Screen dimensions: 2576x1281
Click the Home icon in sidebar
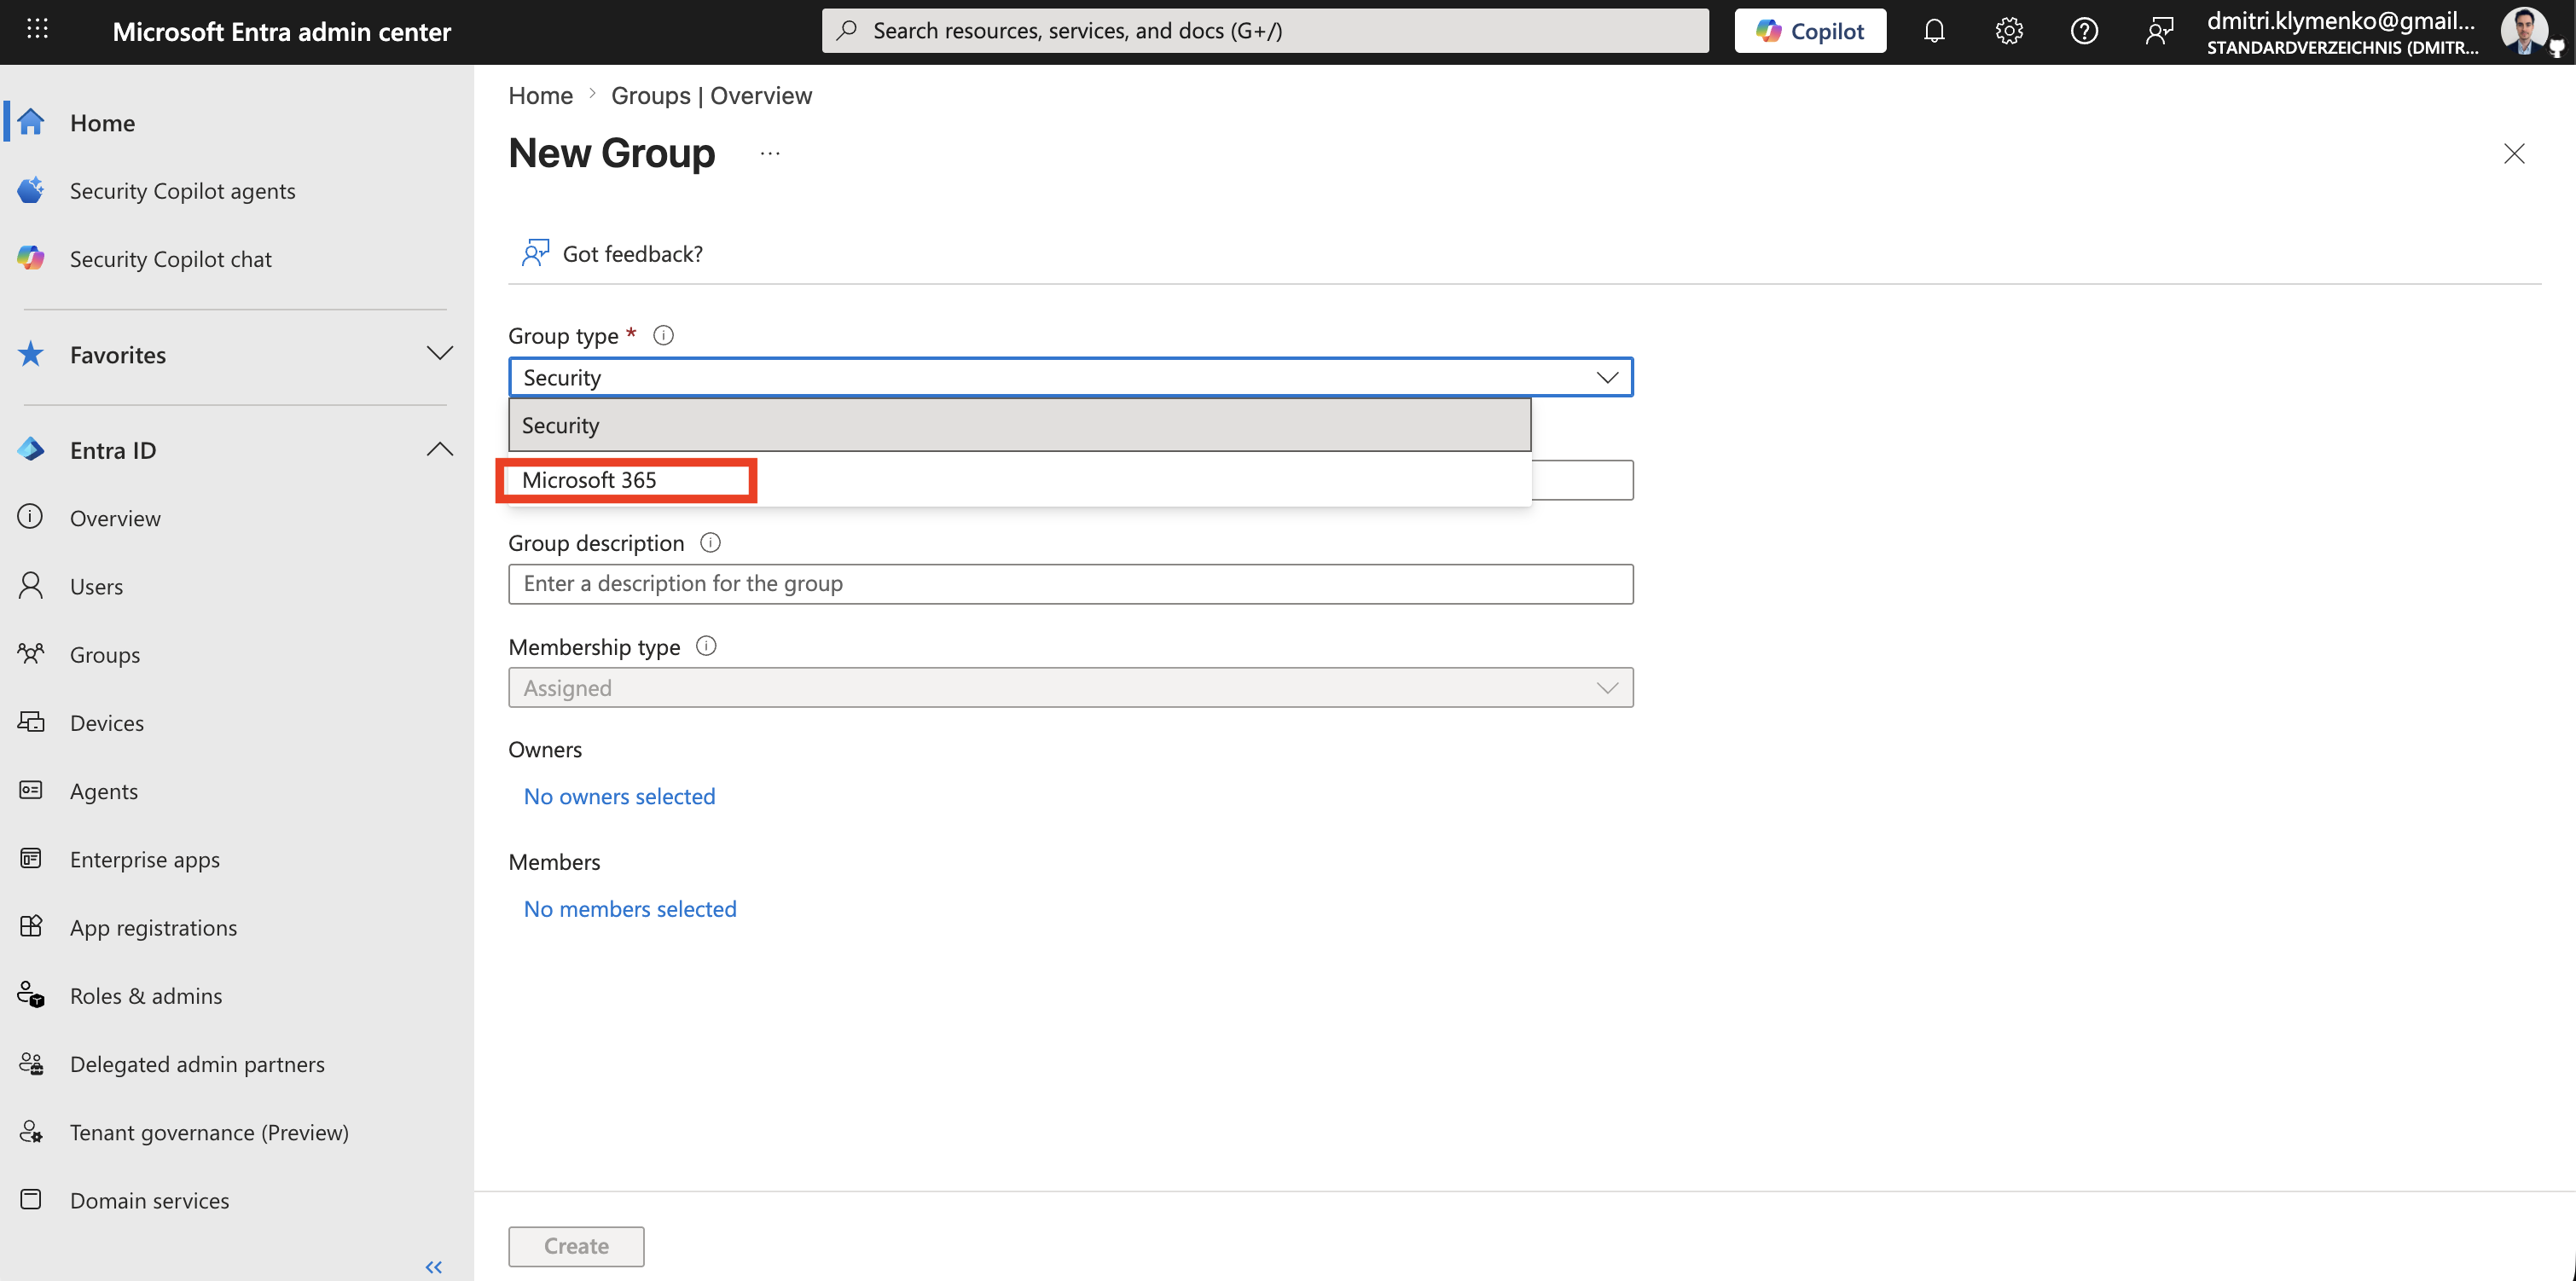pos(31,122)
